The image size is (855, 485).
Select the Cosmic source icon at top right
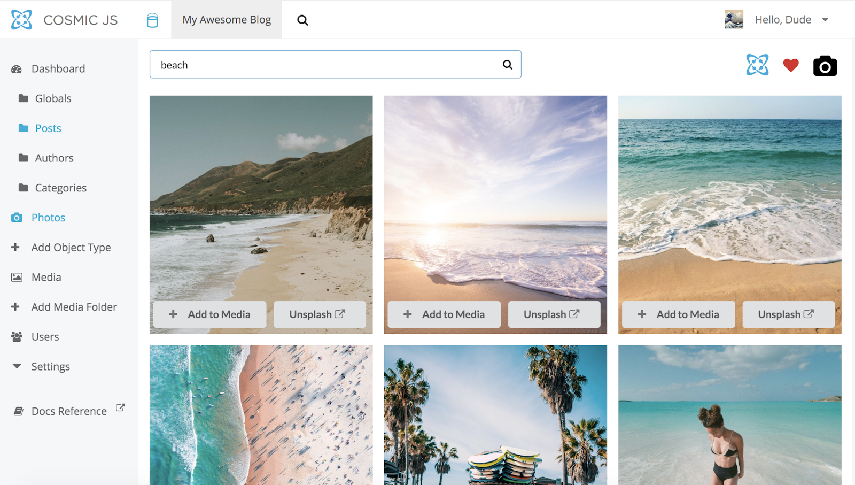coord(757,65)
